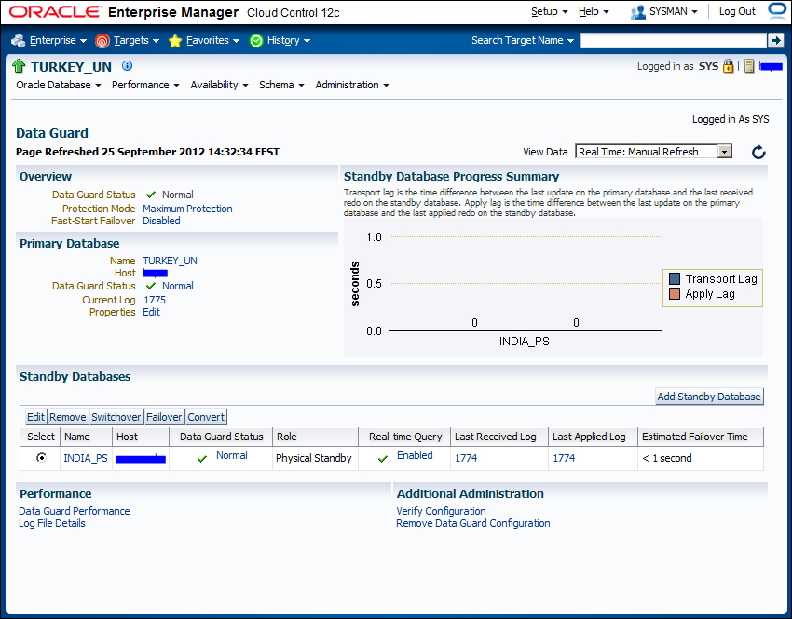Expand the History menu
This screenshot has height=619, width=792.
pos(289,40)
